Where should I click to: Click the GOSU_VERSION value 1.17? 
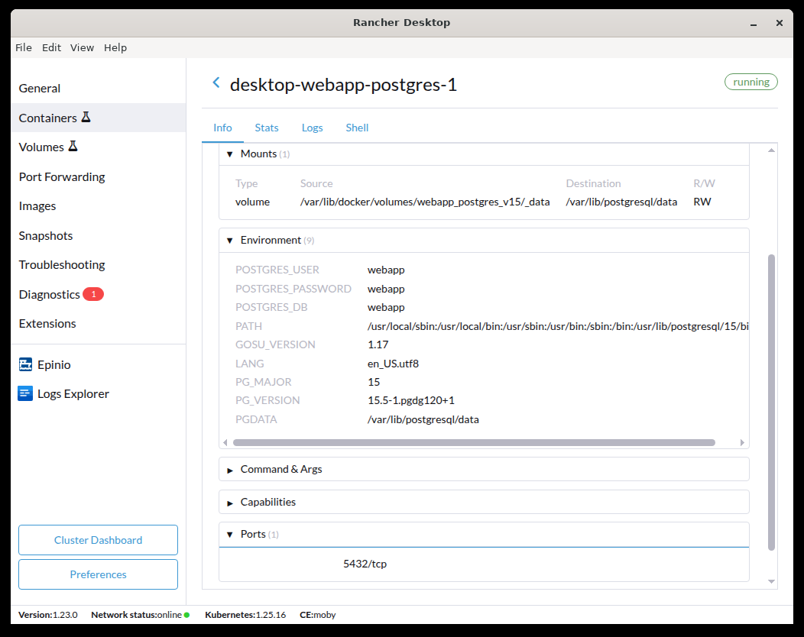378,344
